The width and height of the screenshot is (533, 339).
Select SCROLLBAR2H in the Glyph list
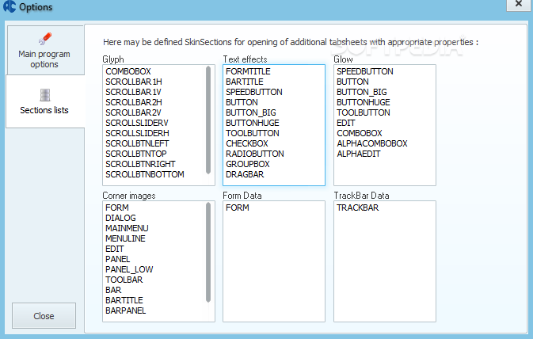[134, 102]
